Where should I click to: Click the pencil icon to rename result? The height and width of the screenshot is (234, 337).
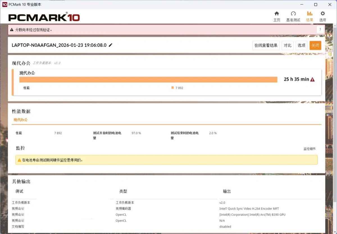(x=111, y=45)
